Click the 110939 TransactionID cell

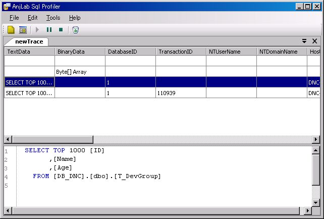click(x=181, y=93)
